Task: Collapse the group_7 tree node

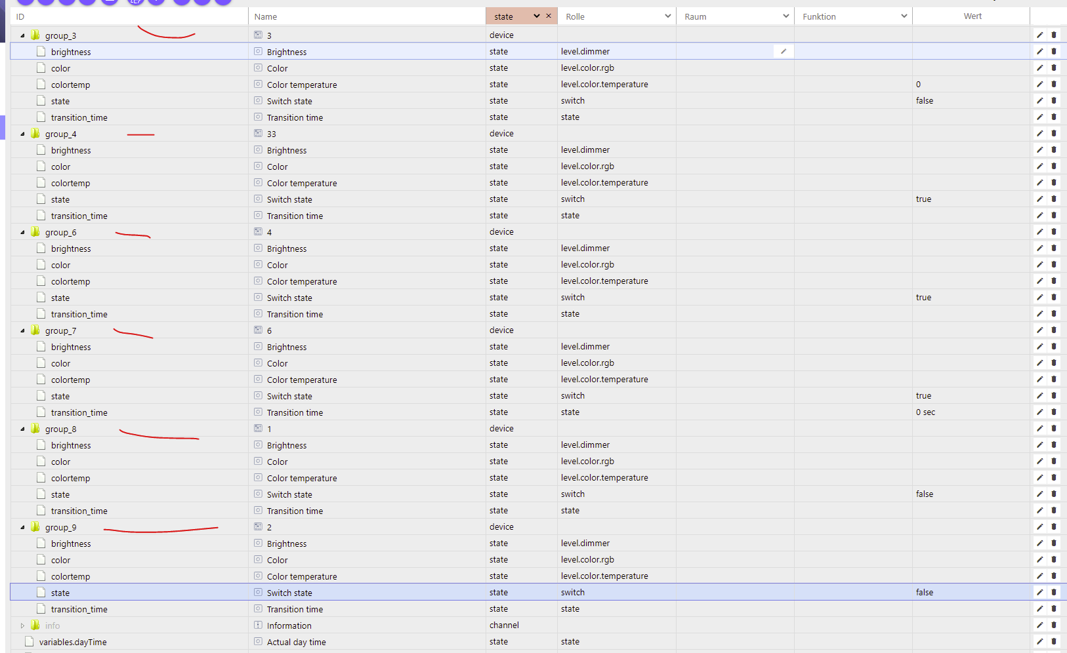Action: 22,330
